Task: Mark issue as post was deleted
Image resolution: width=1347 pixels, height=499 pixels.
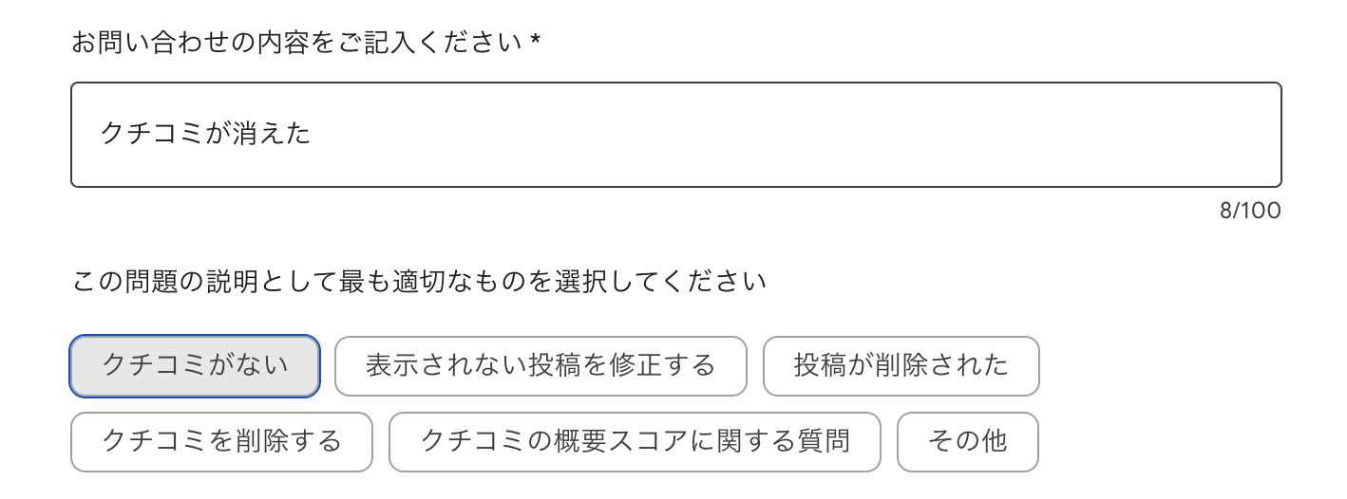Action: point(901,366)
